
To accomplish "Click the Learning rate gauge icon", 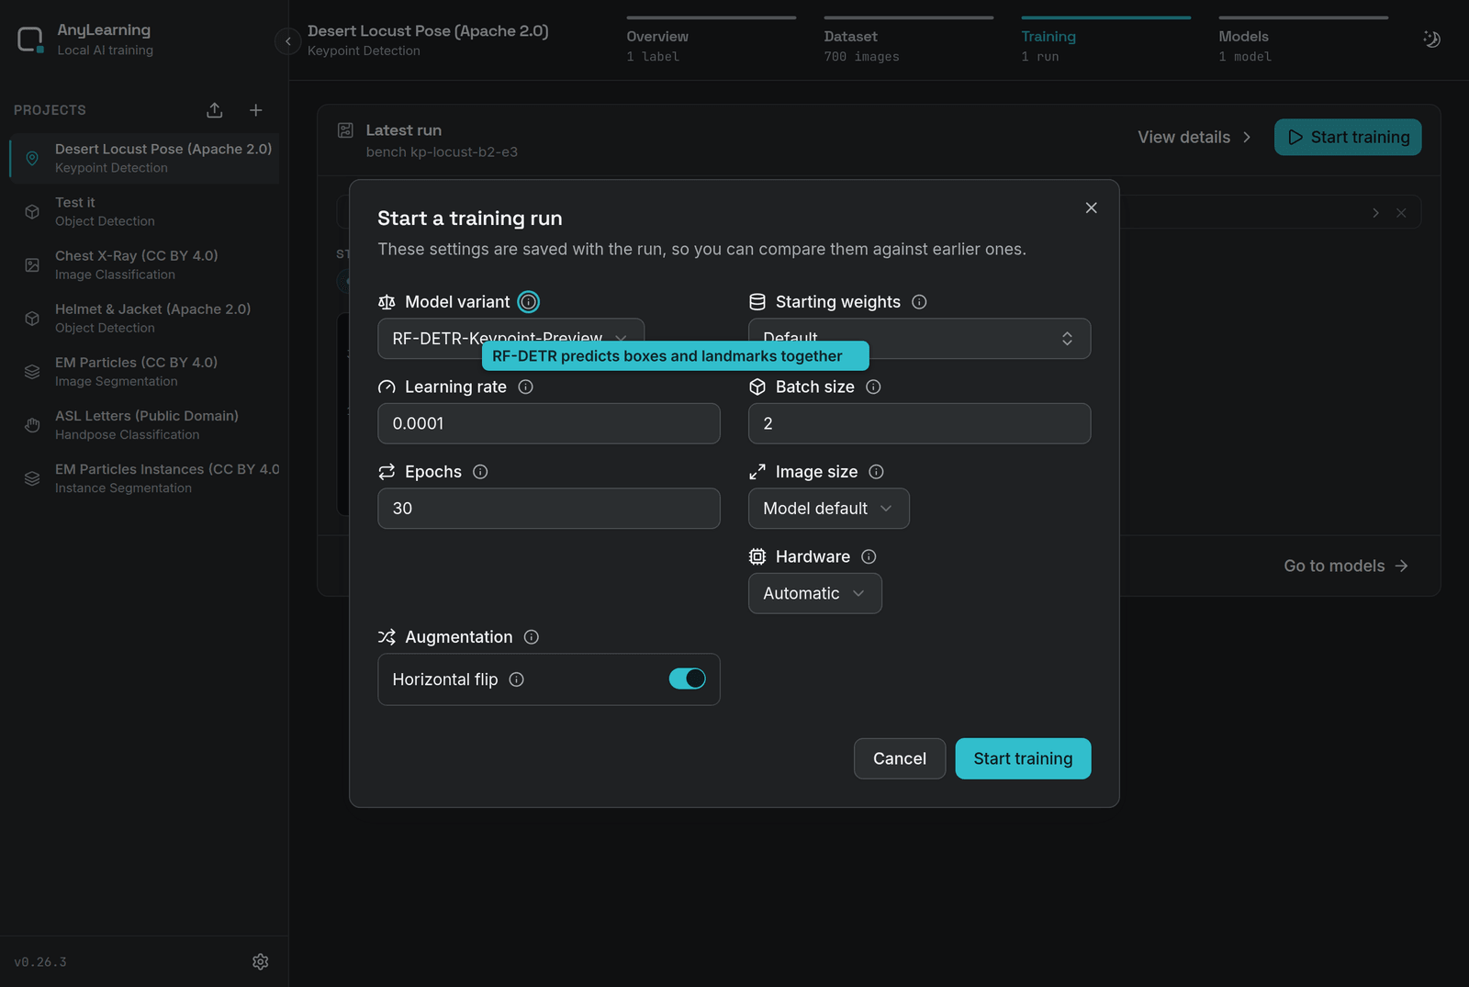I will coord(387,387).
